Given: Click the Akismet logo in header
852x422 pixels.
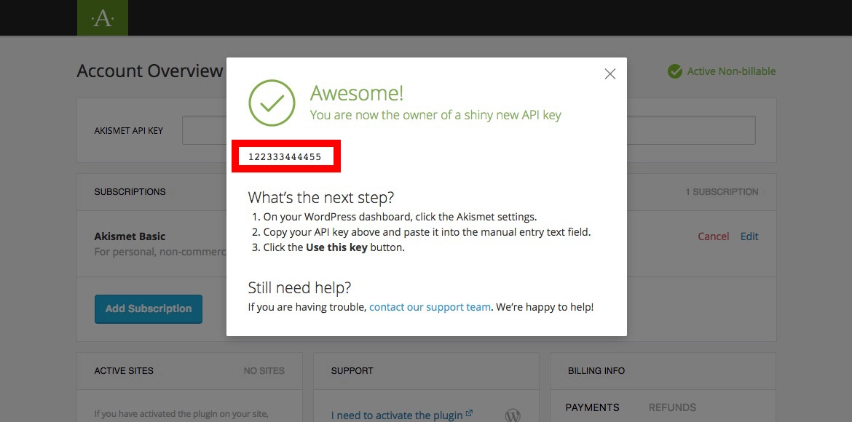Looking at the screenshot, I should point(102,18).
